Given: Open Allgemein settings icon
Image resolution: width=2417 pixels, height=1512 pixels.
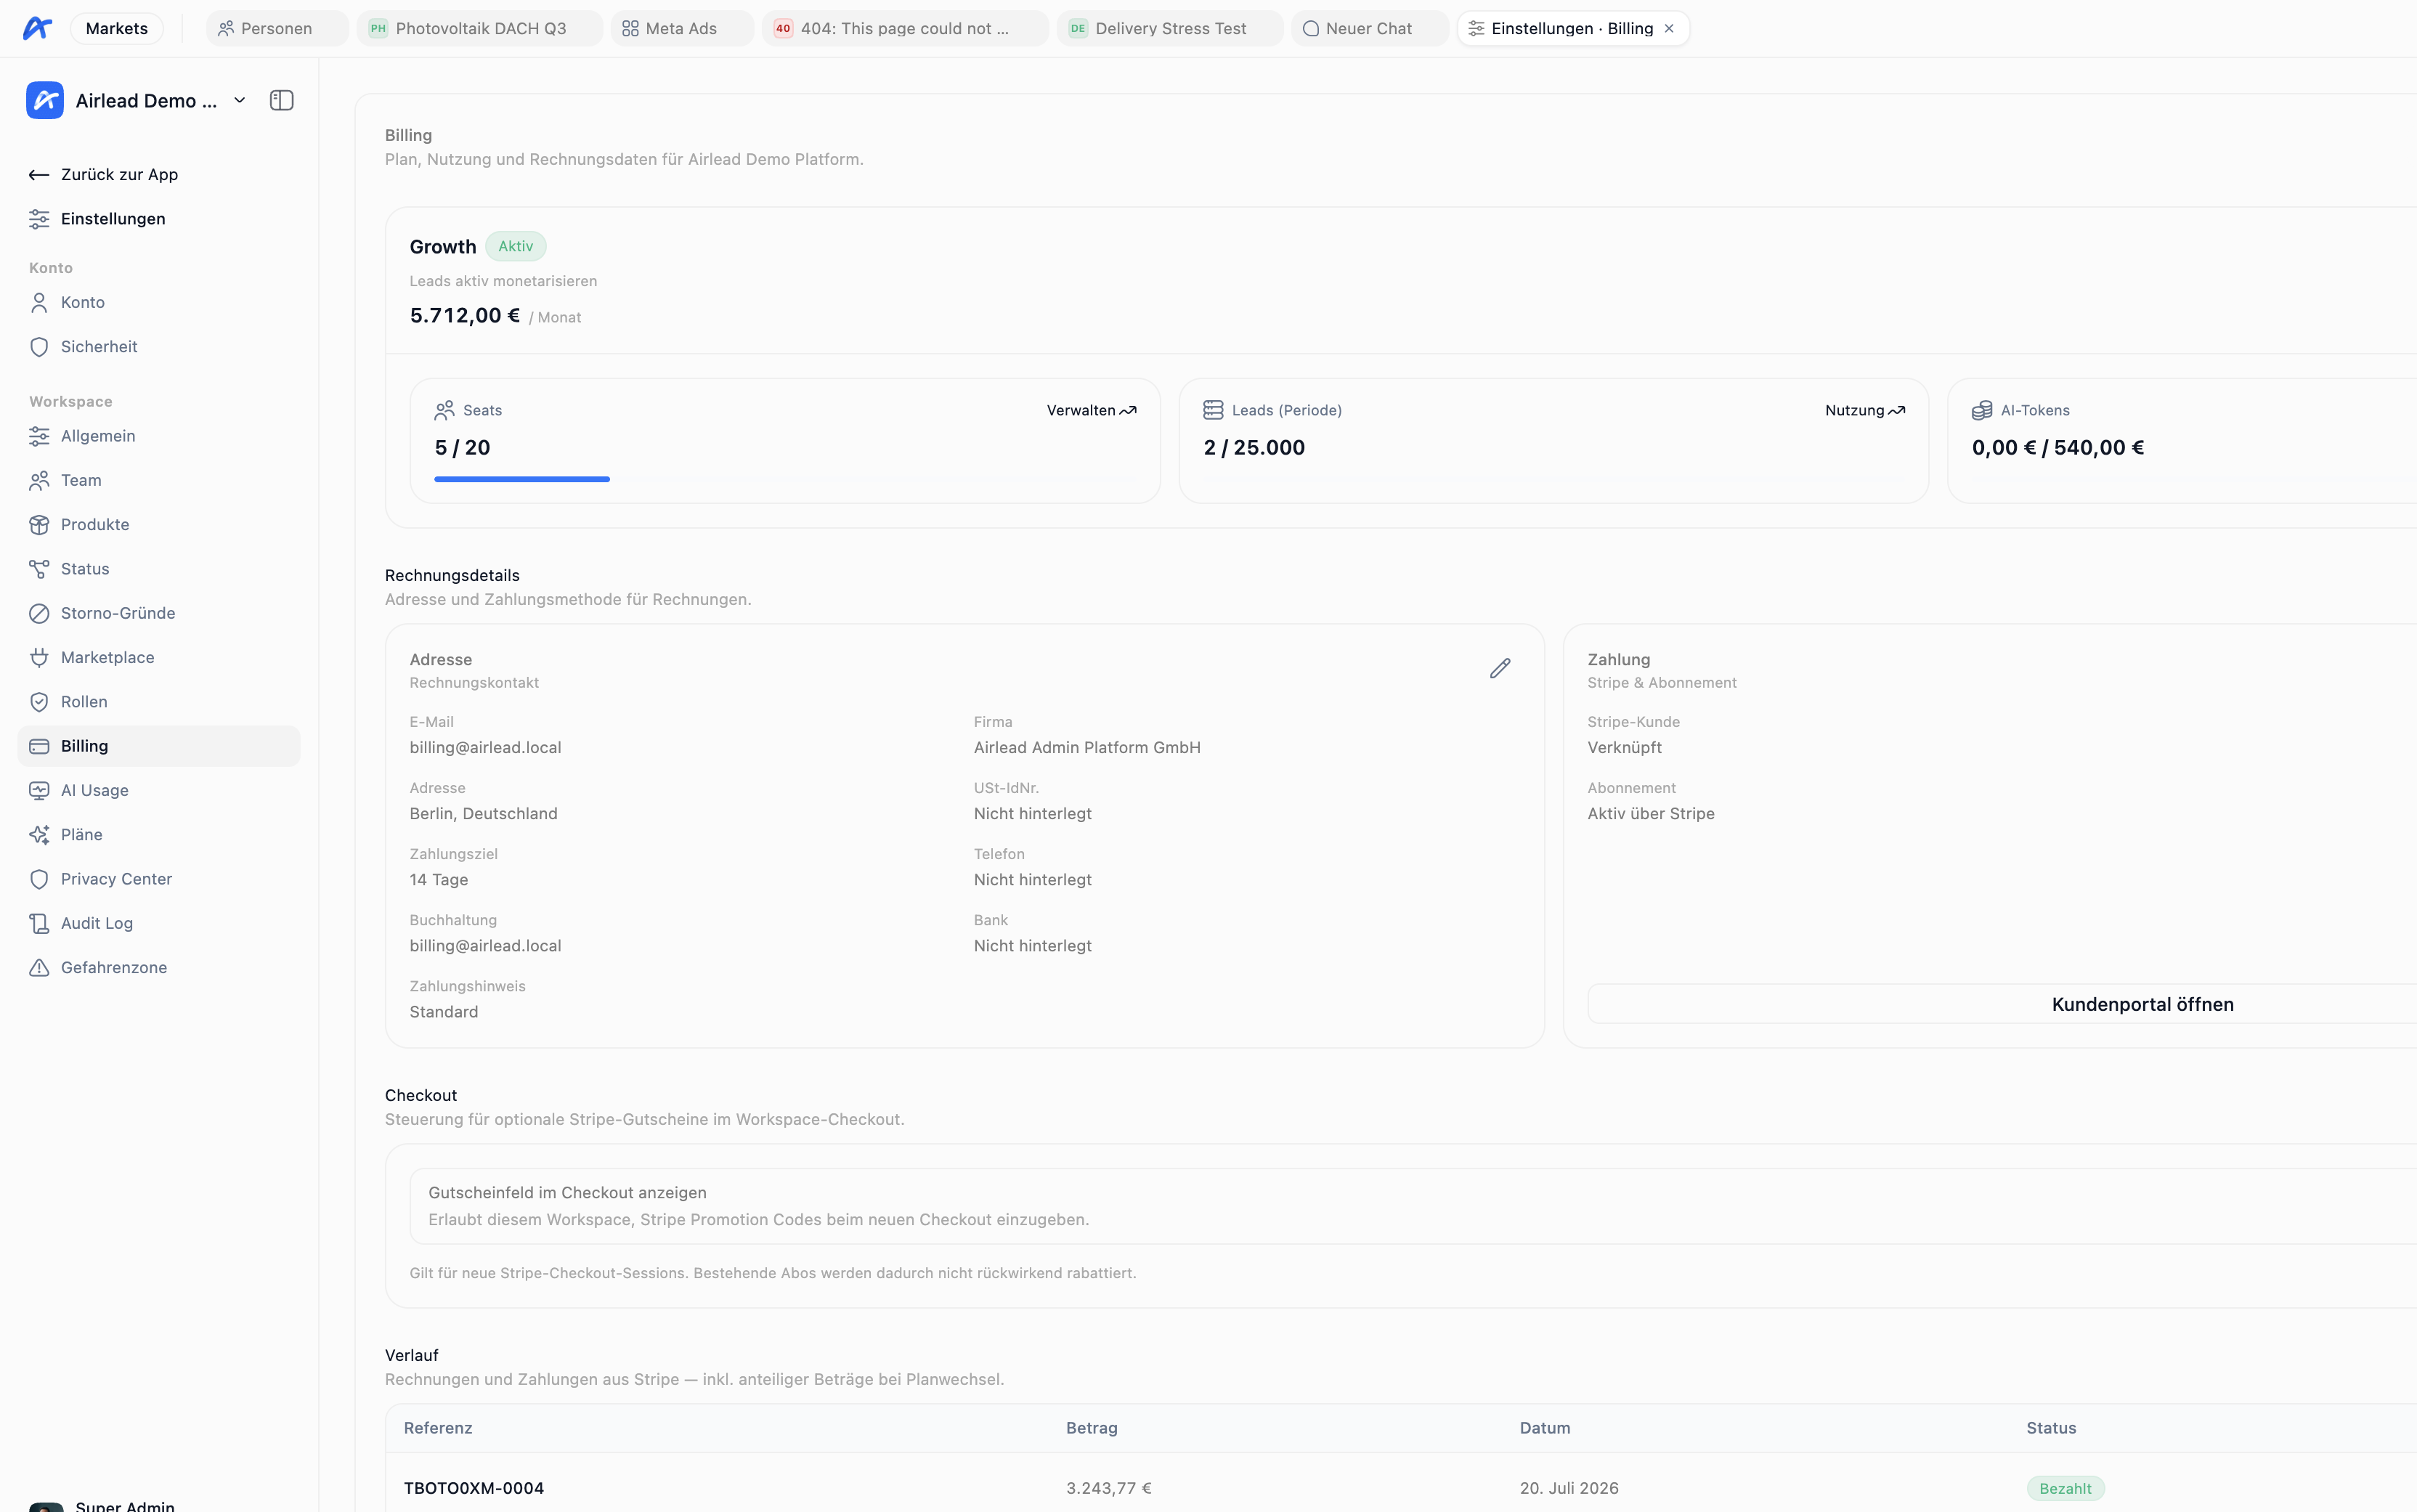Looking at the screenshot, I should pos(39,436).
